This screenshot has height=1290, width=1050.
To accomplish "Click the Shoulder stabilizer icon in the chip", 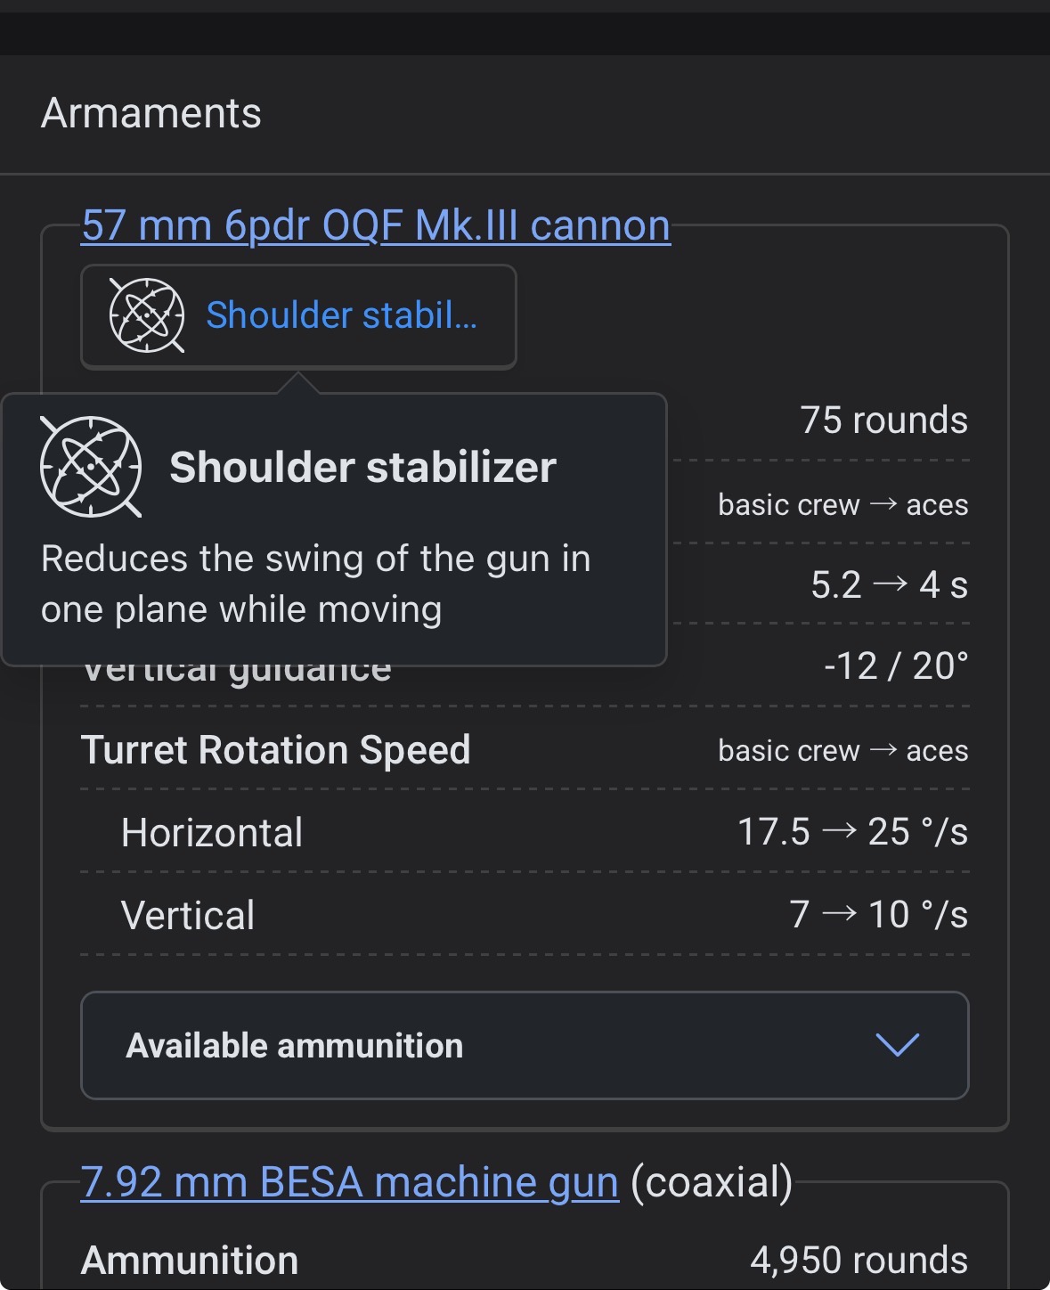I will point(146,315).
